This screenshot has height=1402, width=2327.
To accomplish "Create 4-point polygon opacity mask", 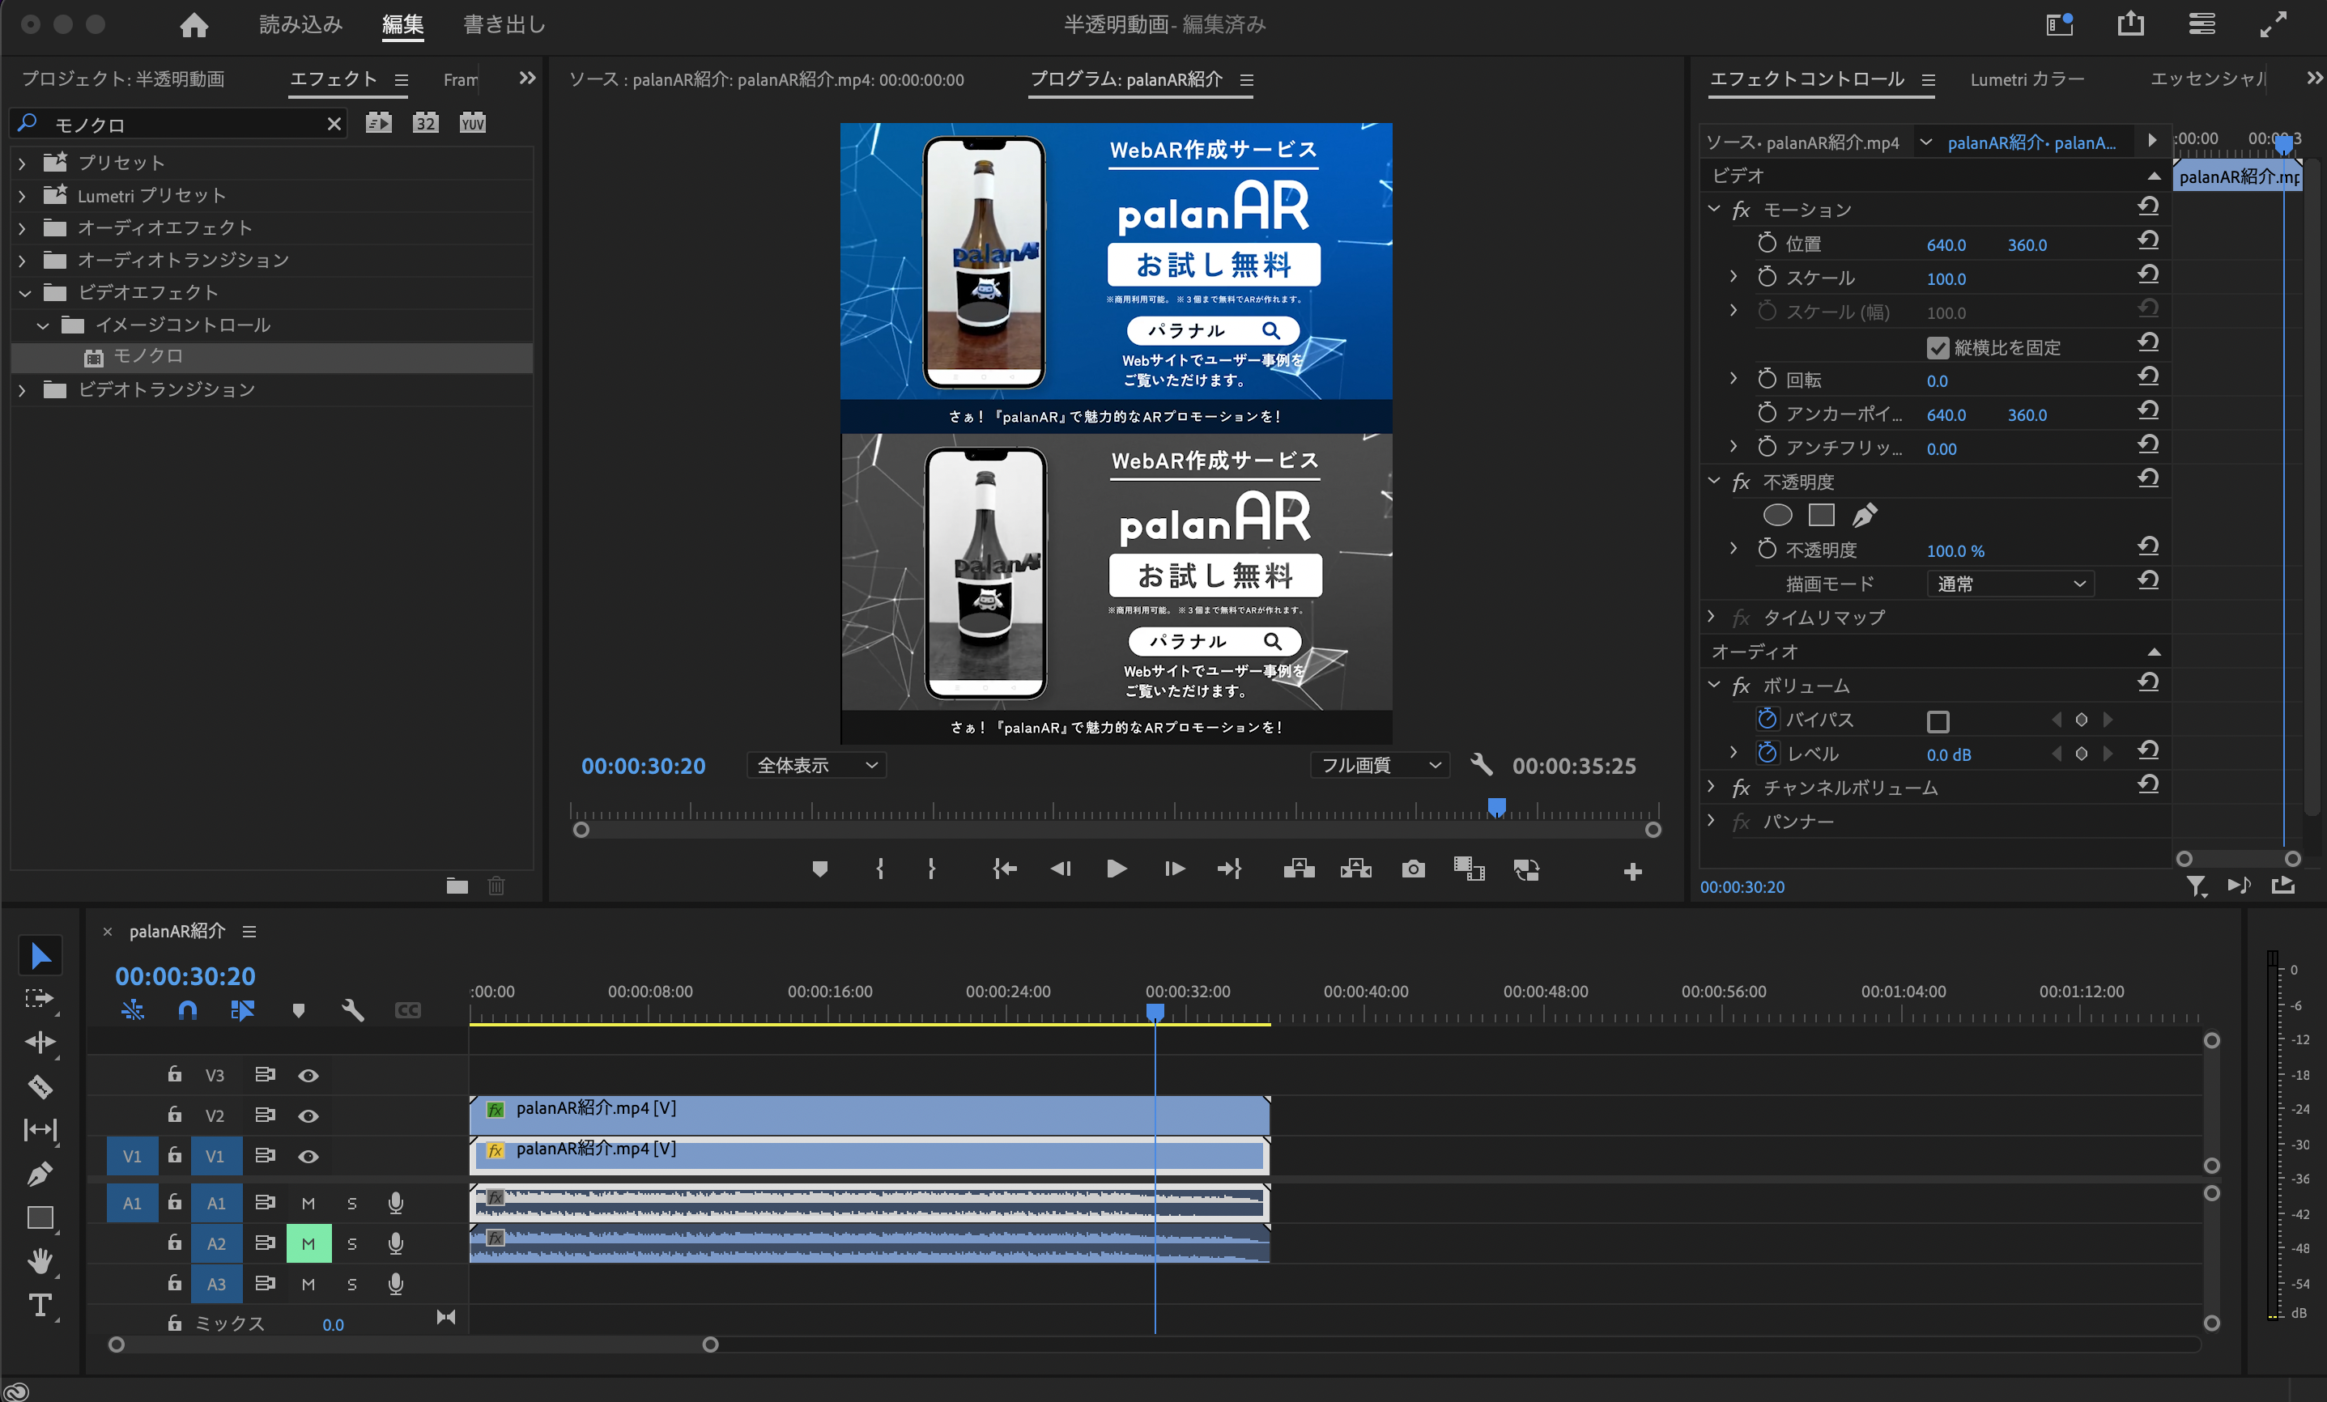I will (1821, 516).
